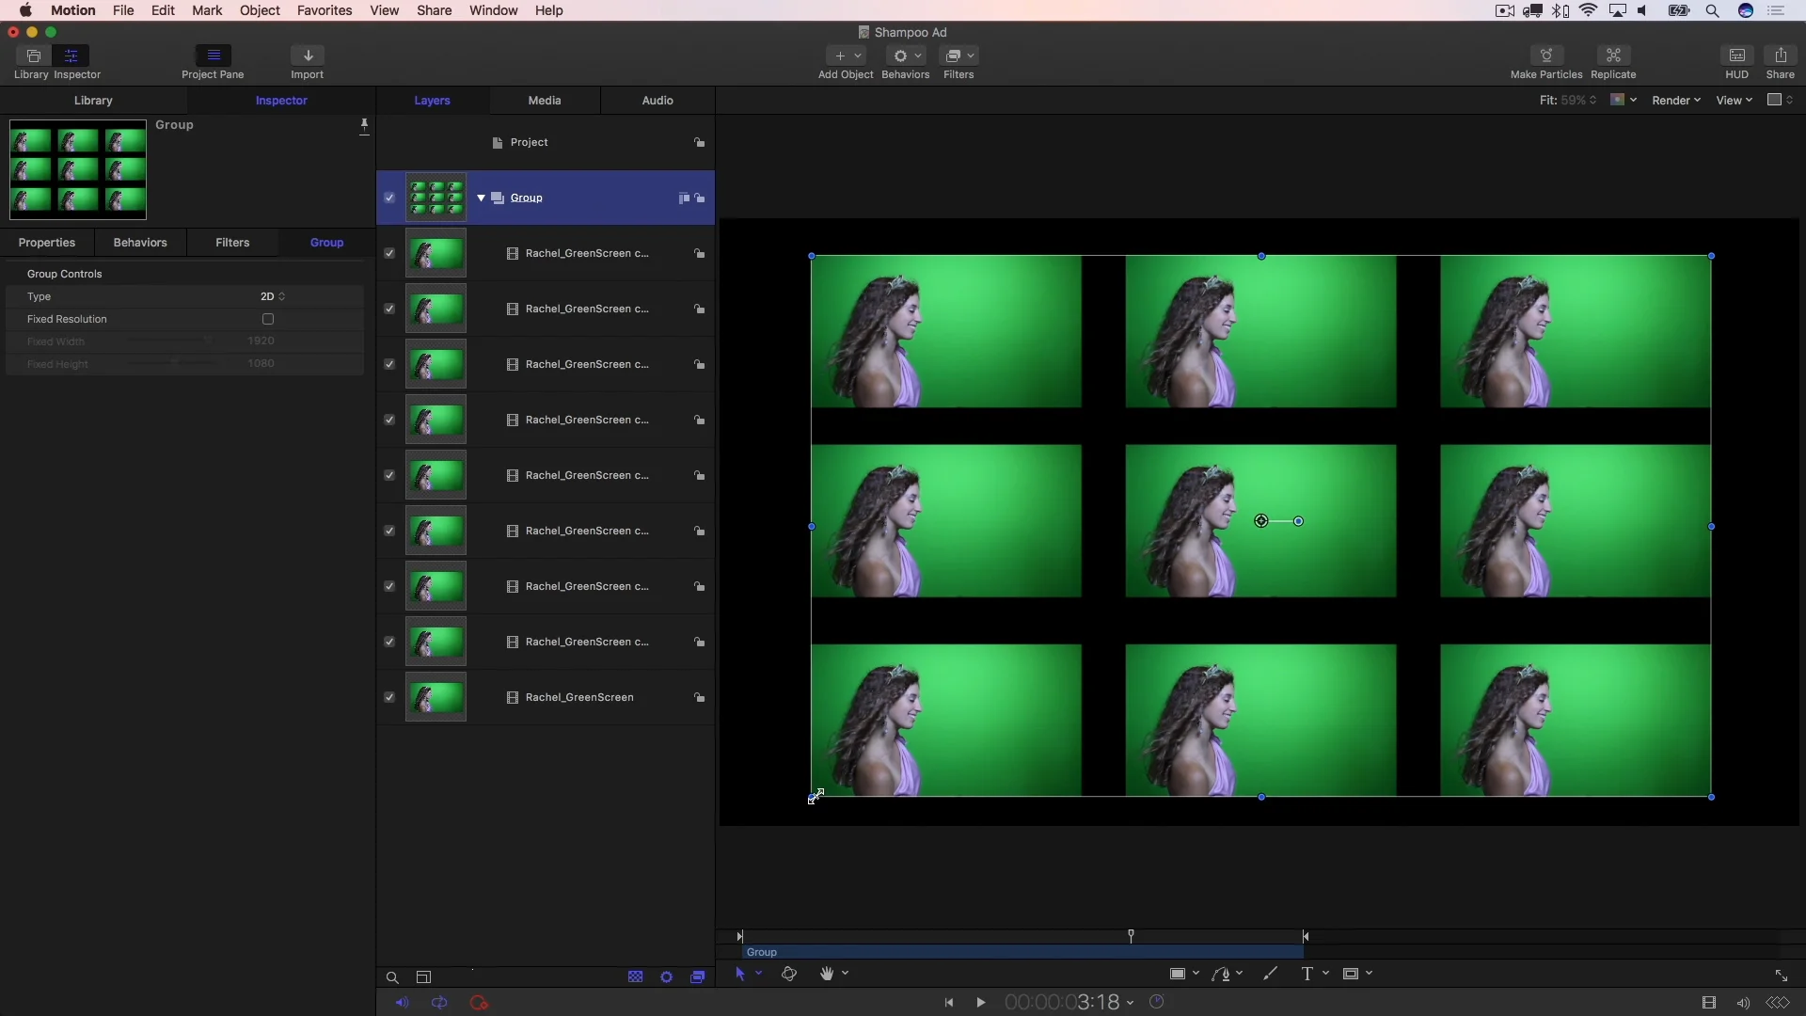Click the Replicate toolbar icon
Viewport: 1806px width, 1016px height.
click(1612, 56)
